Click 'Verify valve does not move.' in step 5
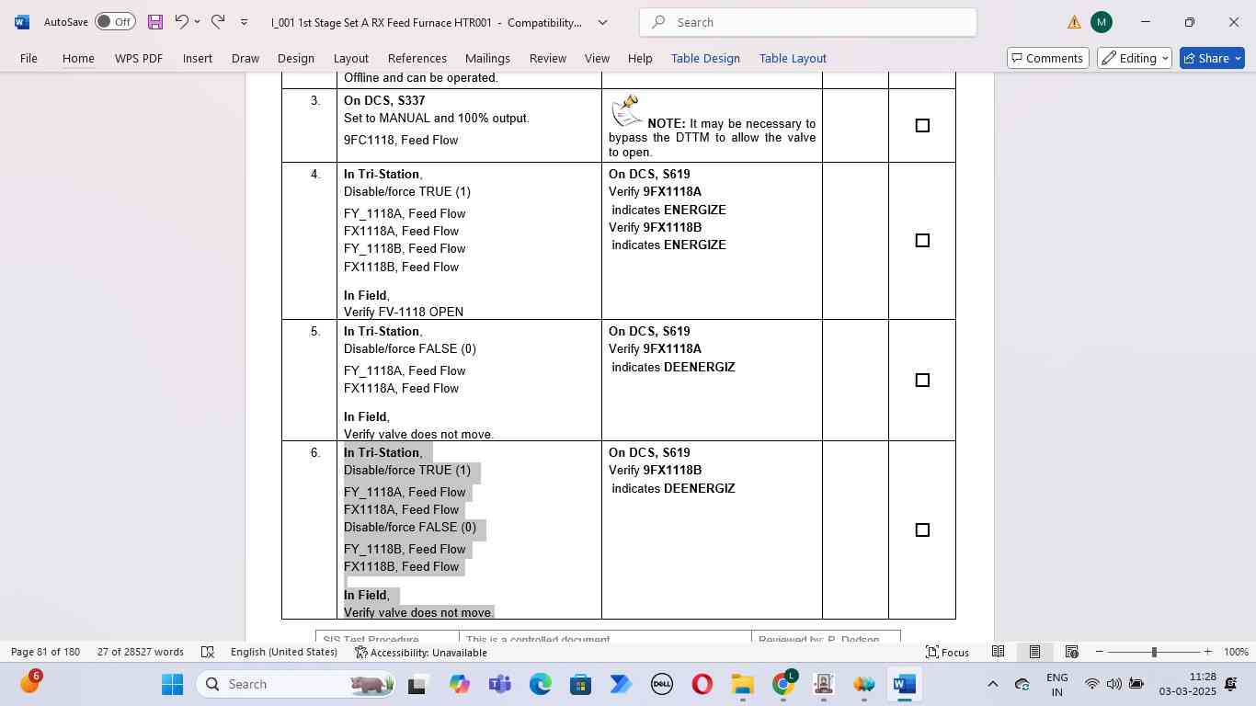Image resolution: width=1256 pixels, height=706 pixels. [x=418, y=435]
